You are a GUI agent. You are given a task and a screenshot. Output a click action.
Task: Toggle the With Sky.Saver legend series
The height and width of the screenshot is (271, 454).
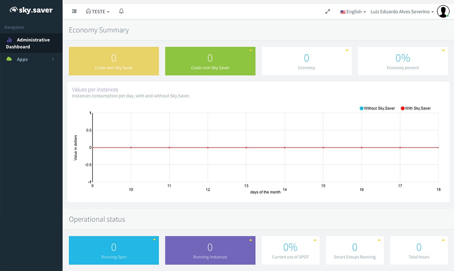click(416, 108)
